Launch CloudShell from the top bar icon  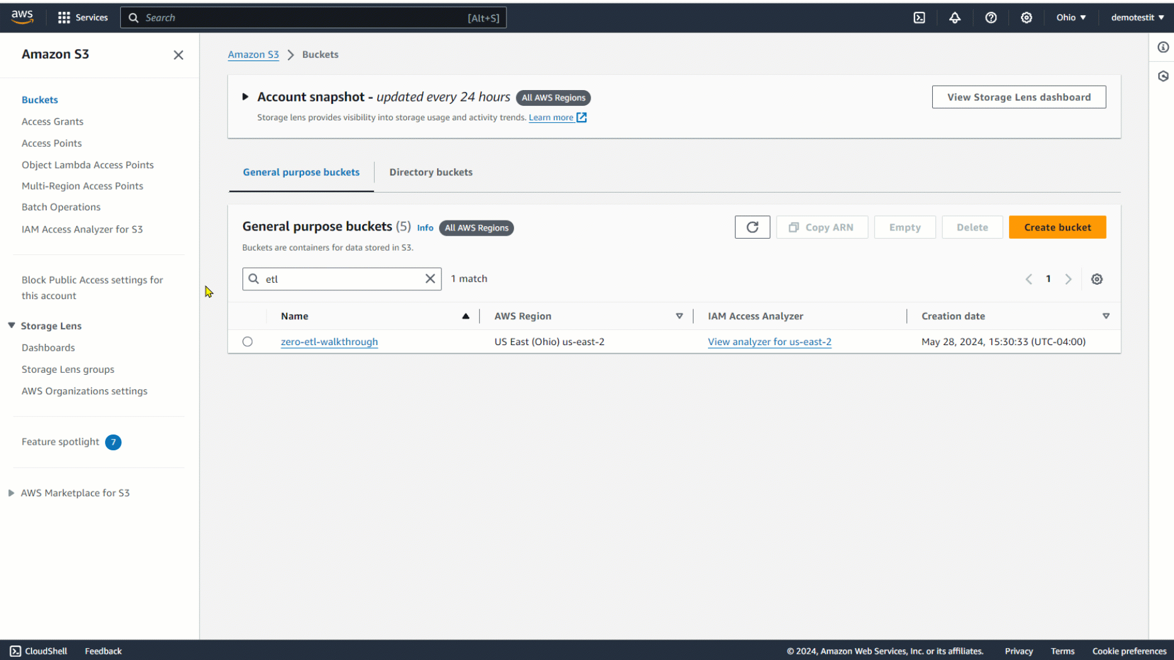[920, 18]
